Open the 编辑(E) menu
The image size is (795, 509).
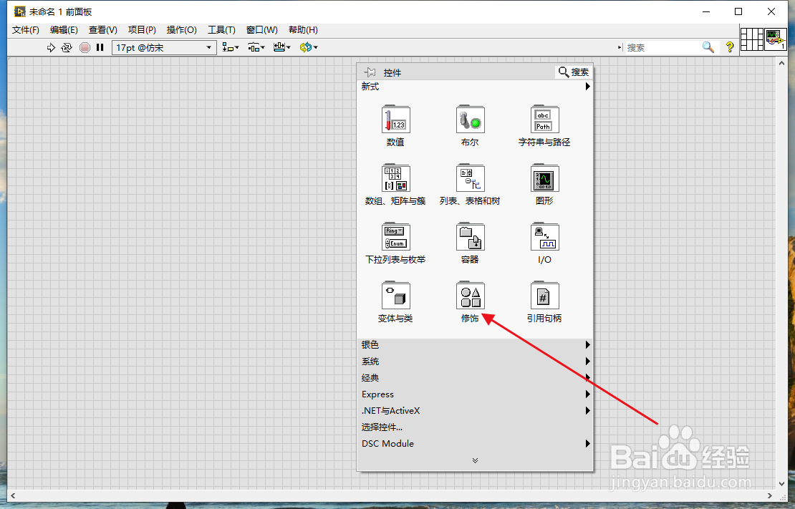click(64, 30)
